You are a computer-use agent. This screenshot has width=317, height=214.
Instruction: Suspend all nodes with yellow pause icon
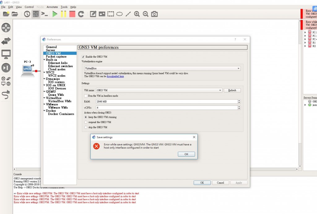click(63, 14)
